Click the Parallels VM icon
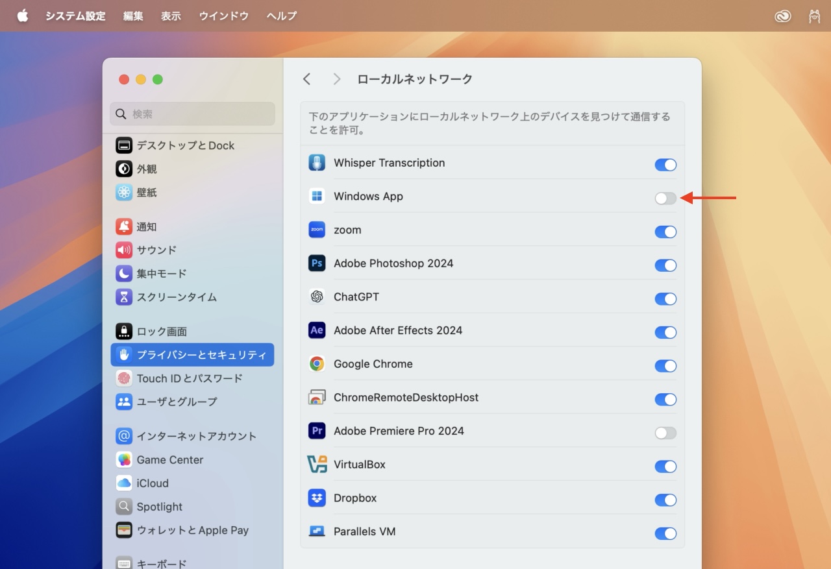 [317, 531]
